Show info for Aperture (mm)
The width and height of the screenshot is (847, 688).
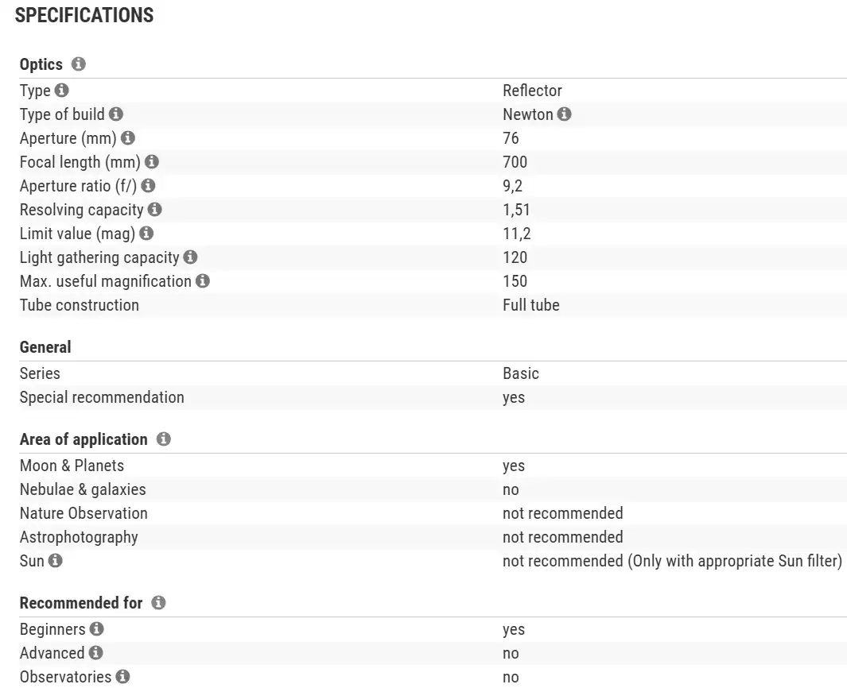[x=128, y=138]
